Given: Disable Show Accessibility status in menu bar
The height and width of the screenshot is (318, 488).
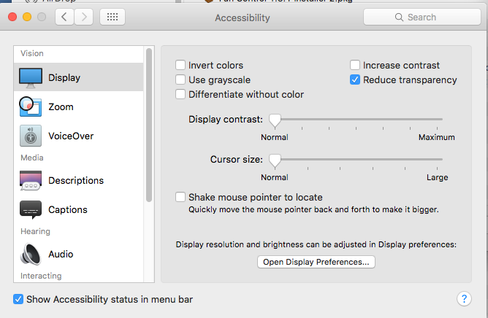Looking at the screenshot, I should 18,299.
